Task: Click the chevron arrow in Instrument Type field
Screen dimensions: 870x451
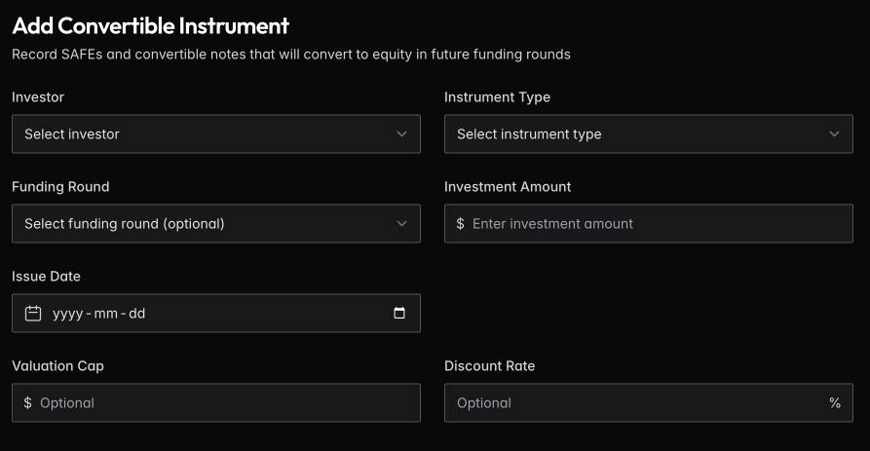Action: [x=834, y=134]
